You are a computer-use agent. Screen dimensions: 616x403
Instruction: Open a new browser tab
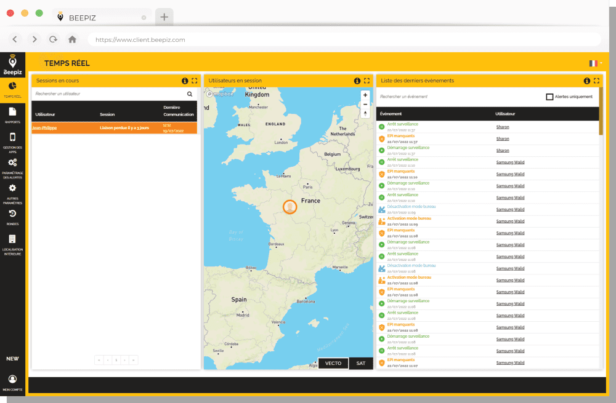coord(164,17)
